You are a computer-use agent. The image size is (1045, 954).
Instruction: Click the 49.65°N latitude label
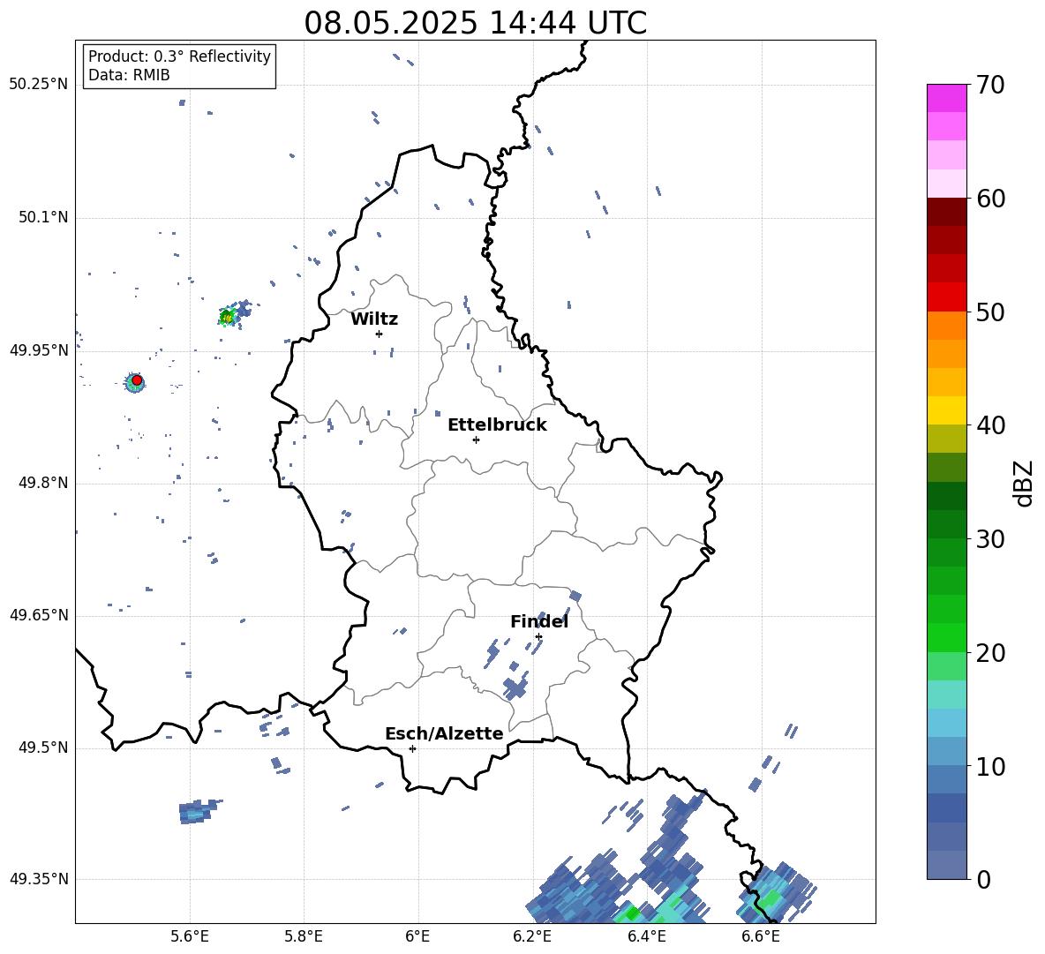(39, 614)
